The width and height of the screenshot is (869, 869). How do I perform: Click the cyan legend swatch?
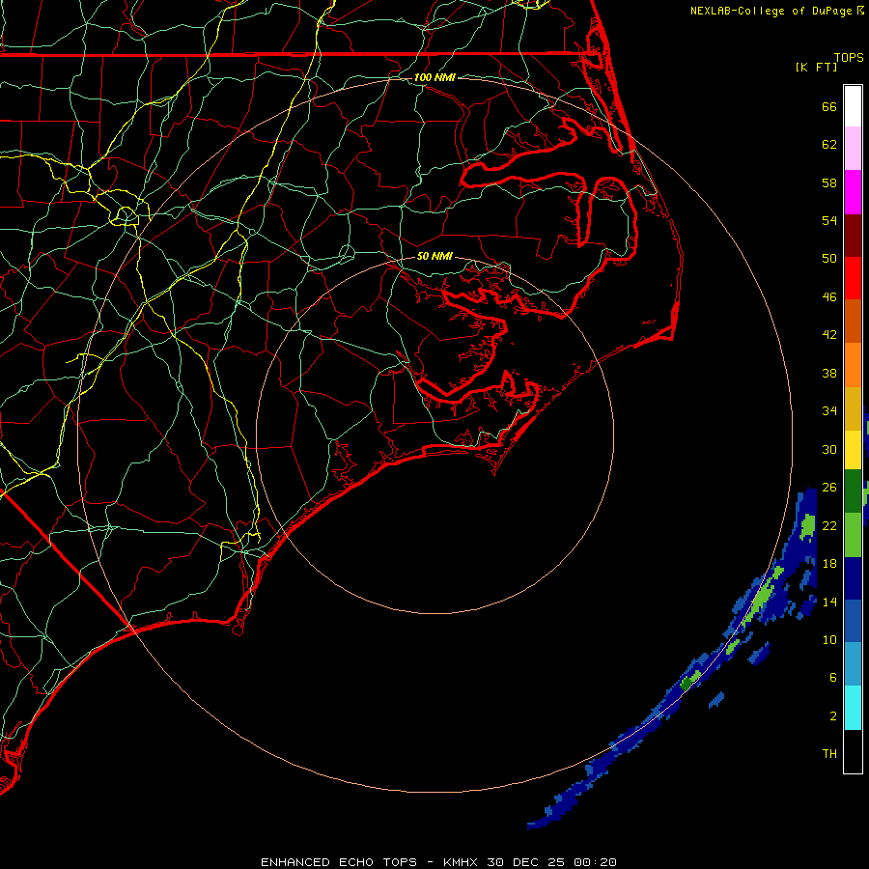coord(853,708)
